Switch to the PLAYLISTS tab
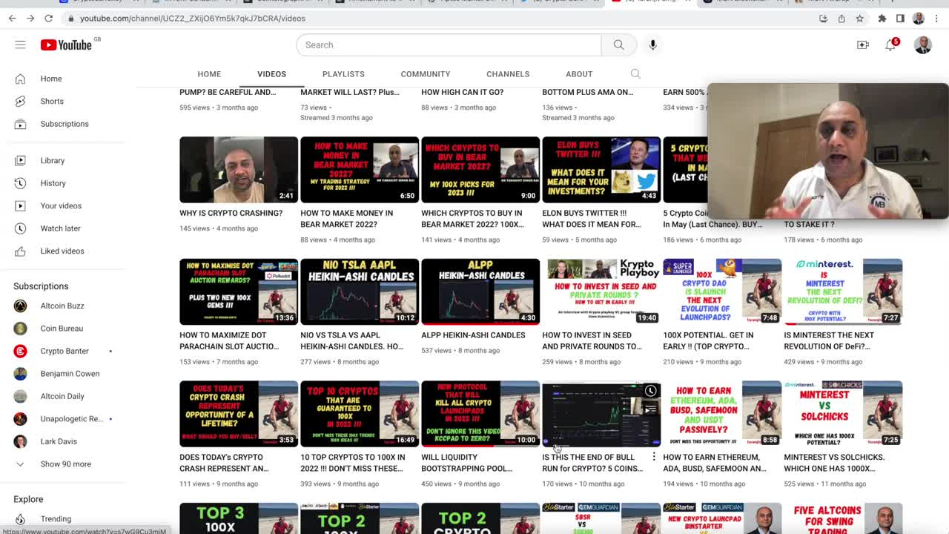 [343, 74]
